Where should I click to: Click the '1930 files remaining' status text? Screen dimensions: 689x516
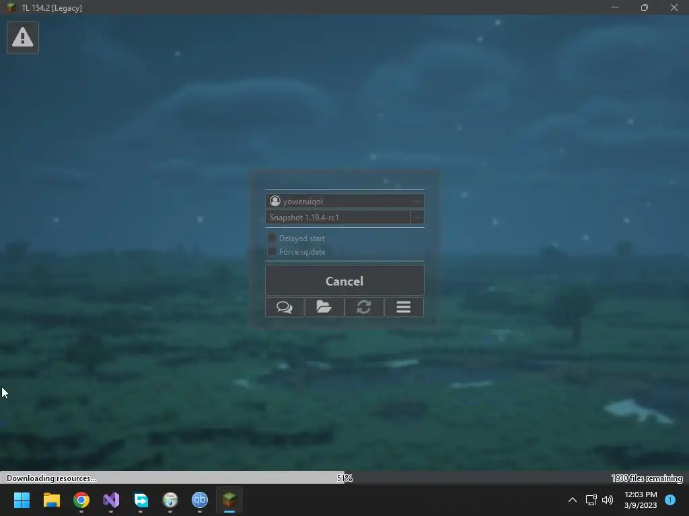point(647,478)
